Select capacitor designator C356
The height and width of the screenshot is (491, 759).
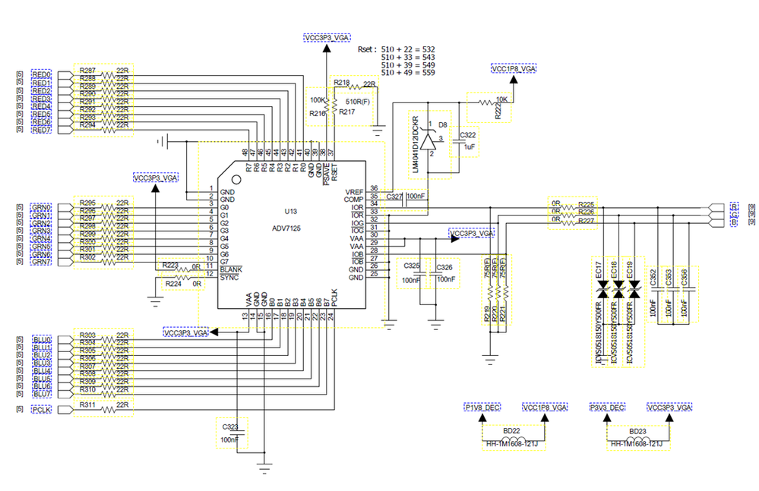684,277
